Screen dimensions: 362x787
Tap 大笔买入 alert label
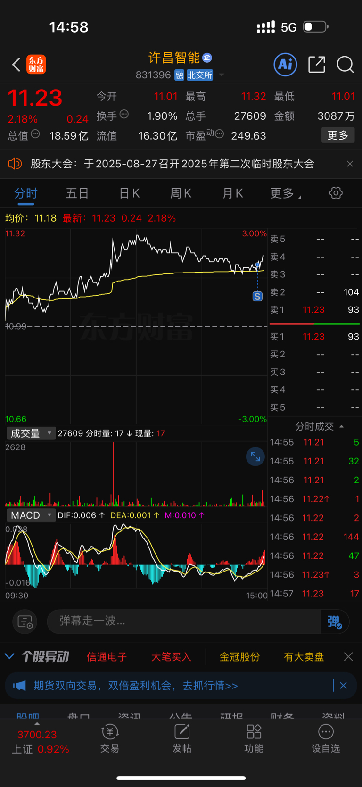(x=171, y=656)
